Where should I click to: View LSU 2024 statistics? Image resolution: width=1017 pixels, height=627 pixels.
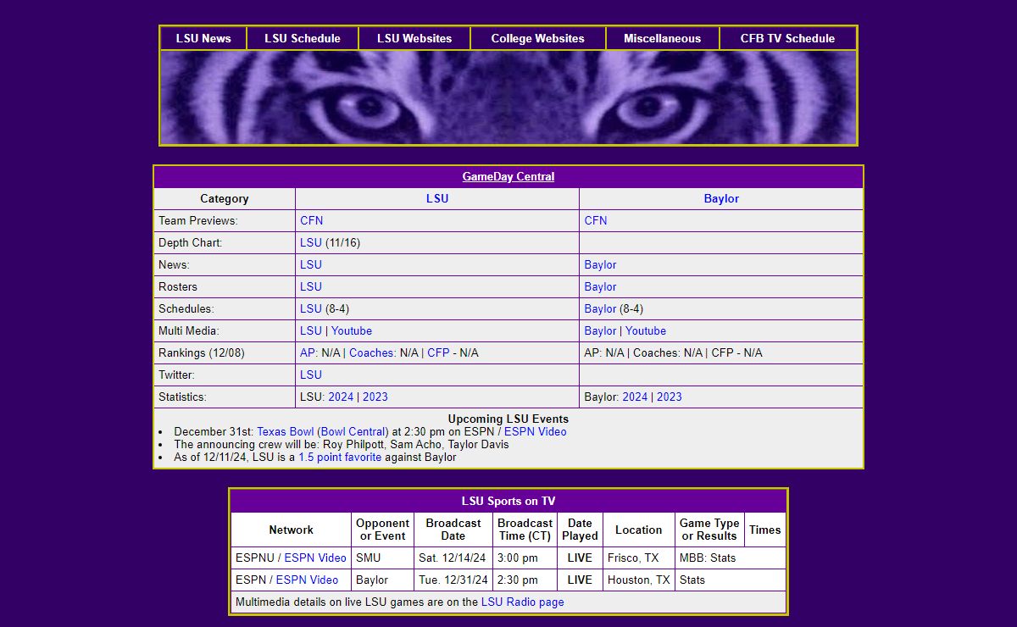341,397
